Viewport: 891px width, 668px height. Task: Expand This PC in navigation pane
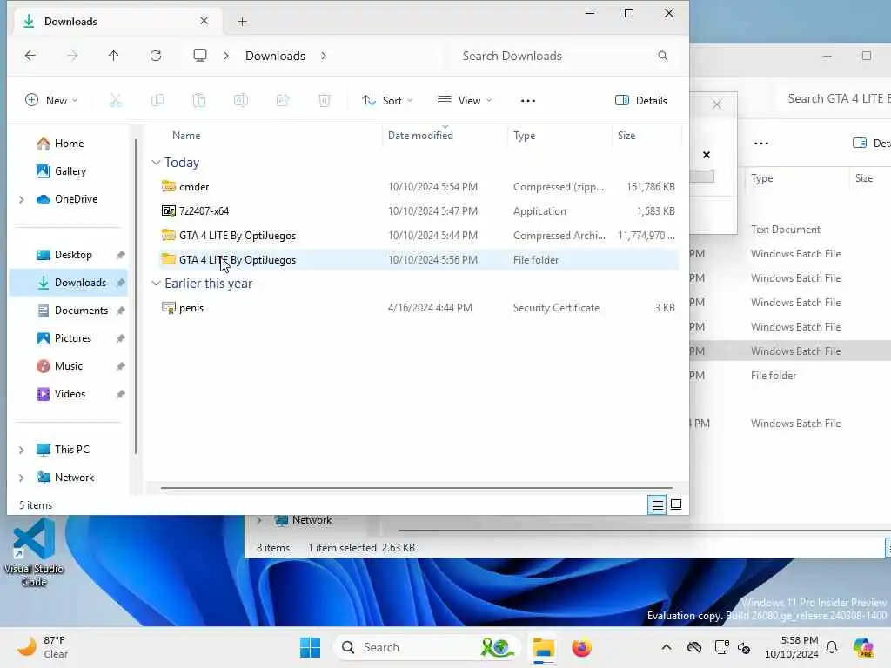(x=22, y=450)
